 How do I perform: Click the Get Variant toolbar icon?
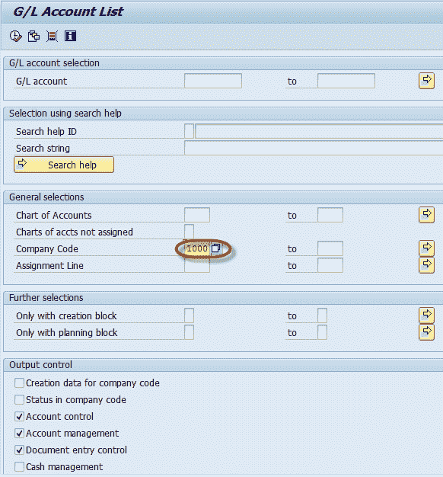tap(33, 37)
